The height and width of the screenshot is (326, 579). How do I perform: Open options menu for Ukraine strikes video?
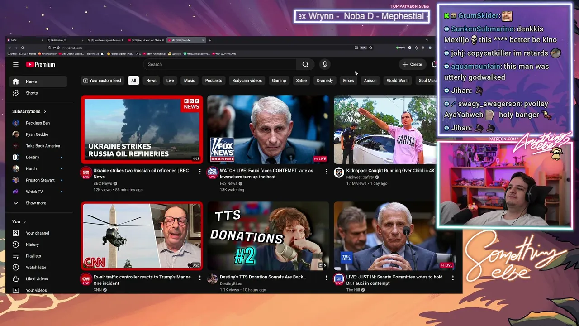tap(200, 171)
